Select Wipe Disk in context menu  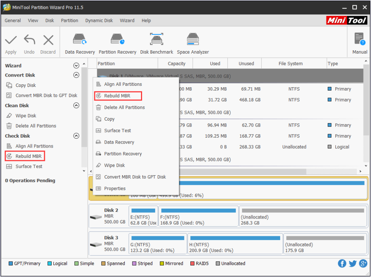coord(136,165)
